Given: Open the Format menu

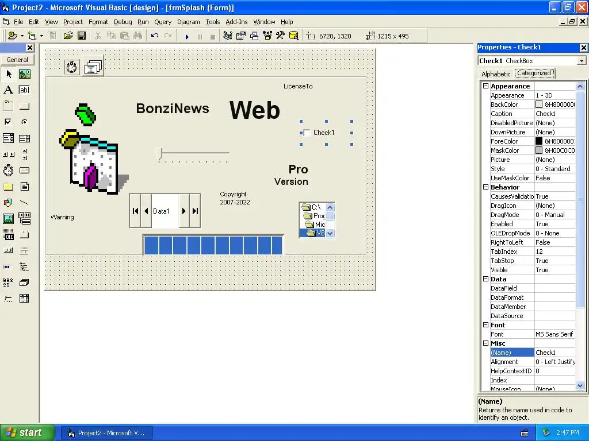Looking at the screenshot, I should pos(98,22).
